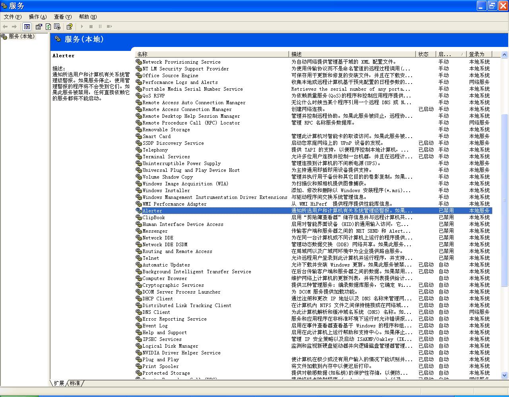Open the Properties toolbar icon
This screenshot has height=397, width=509.
click(39, 27)
